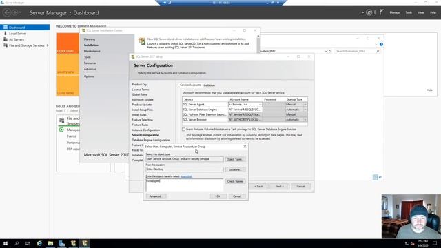Click the SQL Server Database Engine account name
The image size is (441, 248).
coord(245,110)
